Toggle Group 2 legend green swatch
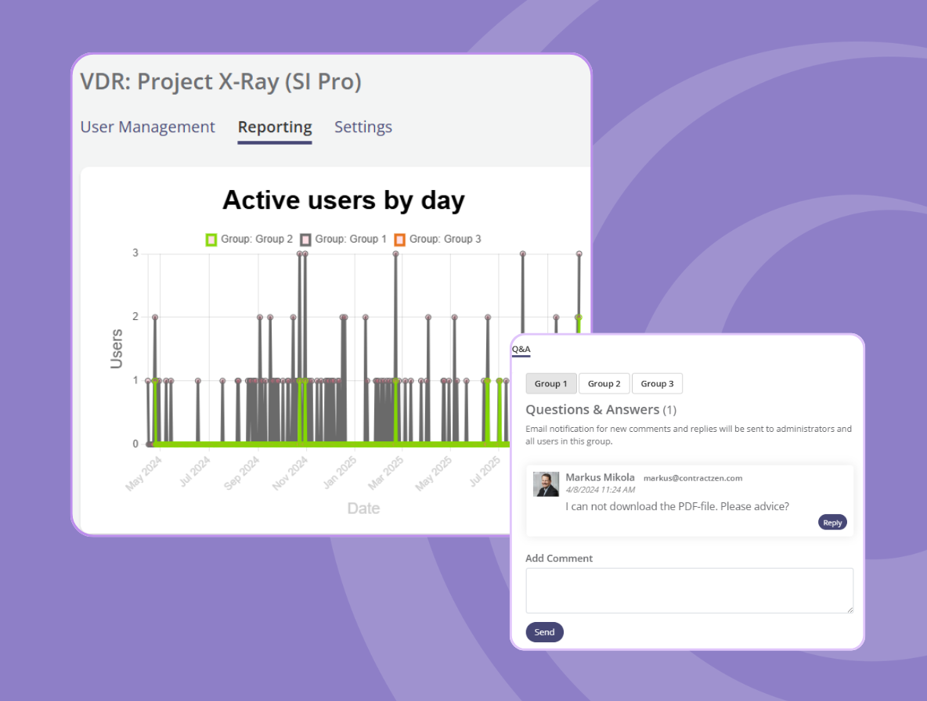927x701 pixels. (211, 239)
